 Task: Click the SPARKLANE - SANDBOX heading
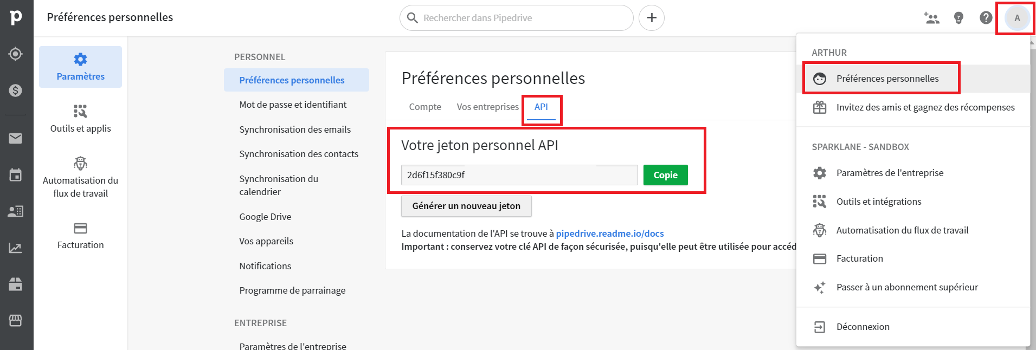click(x=860, y=147)
